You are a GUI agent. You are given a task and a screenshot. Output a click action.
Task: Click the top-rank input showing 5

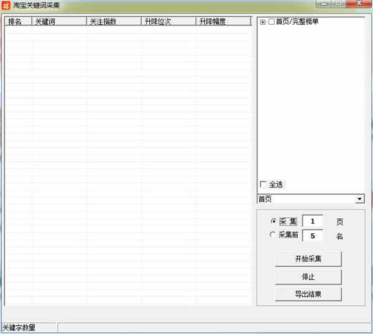313,236
